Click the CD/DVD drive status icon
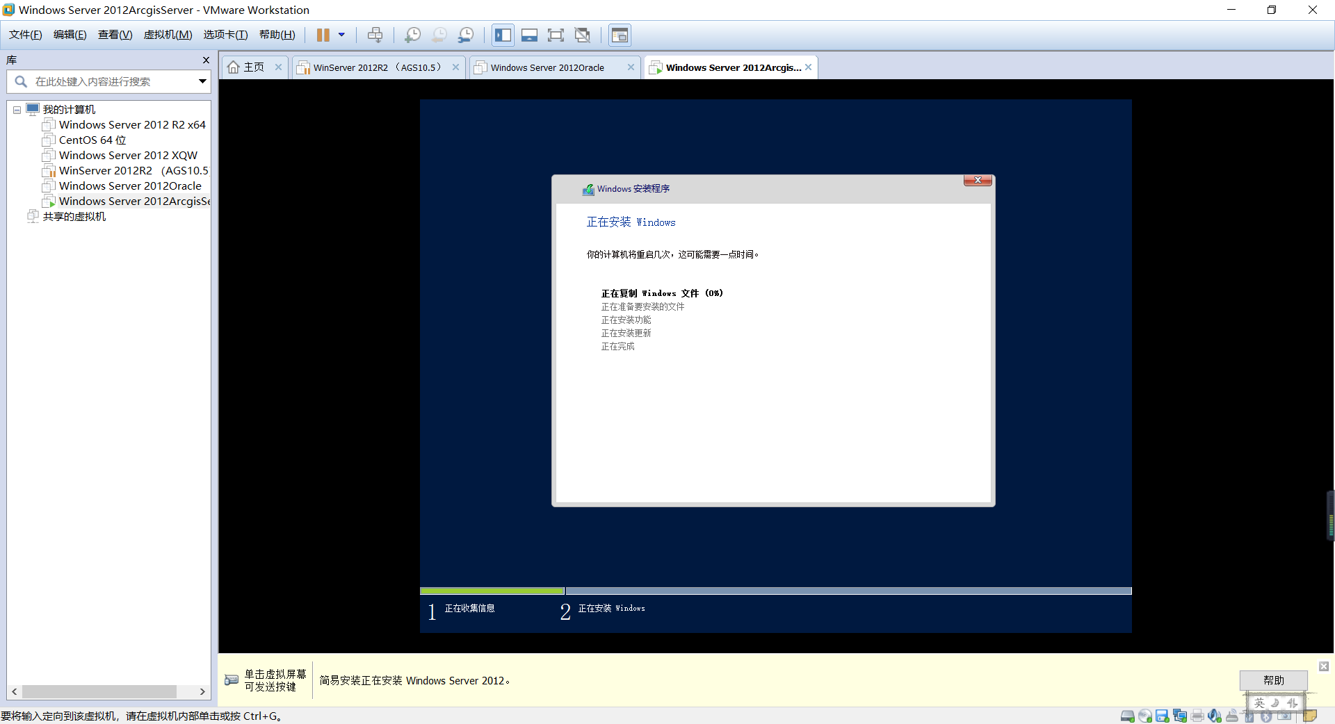Viewport: 1335px width, 724px height. pyautogui.click(x=1145, y=716)
